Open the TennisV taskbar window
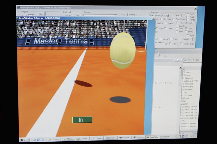Viewport: 217px width, 144px height. 111,138
